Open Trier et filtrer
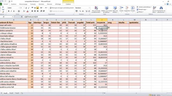Image resolution: width=172 pixels, height=96 pixels. [x=155, y=10]
